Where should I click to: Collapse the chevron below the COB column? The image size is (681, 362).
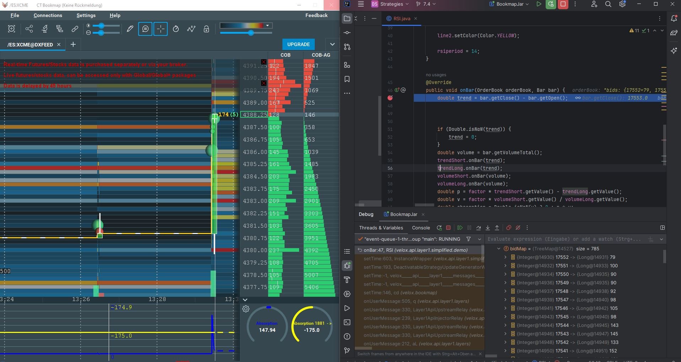245,300
